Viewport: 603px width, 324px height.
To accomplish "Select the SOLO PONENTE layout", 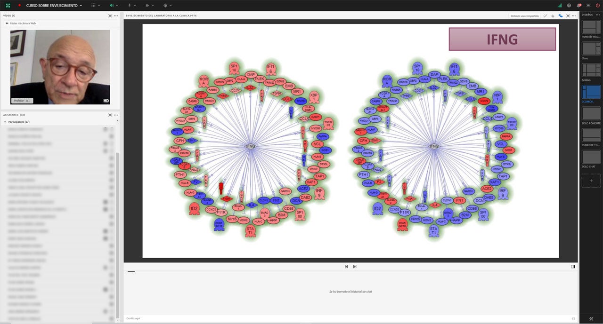I will point(591,113).
